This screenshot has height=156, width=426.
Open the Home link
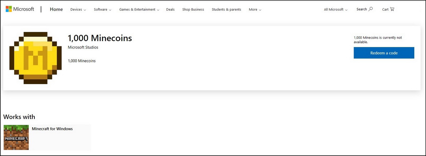point(56,9)
